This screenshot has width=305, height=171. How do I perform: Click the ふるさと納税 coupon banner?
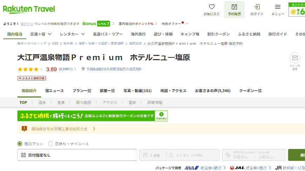[93, 116]
